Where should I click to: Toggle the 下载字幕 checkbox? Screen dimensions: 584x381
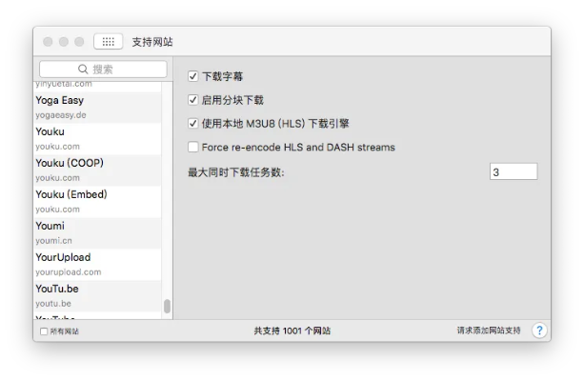pos(192,76)
